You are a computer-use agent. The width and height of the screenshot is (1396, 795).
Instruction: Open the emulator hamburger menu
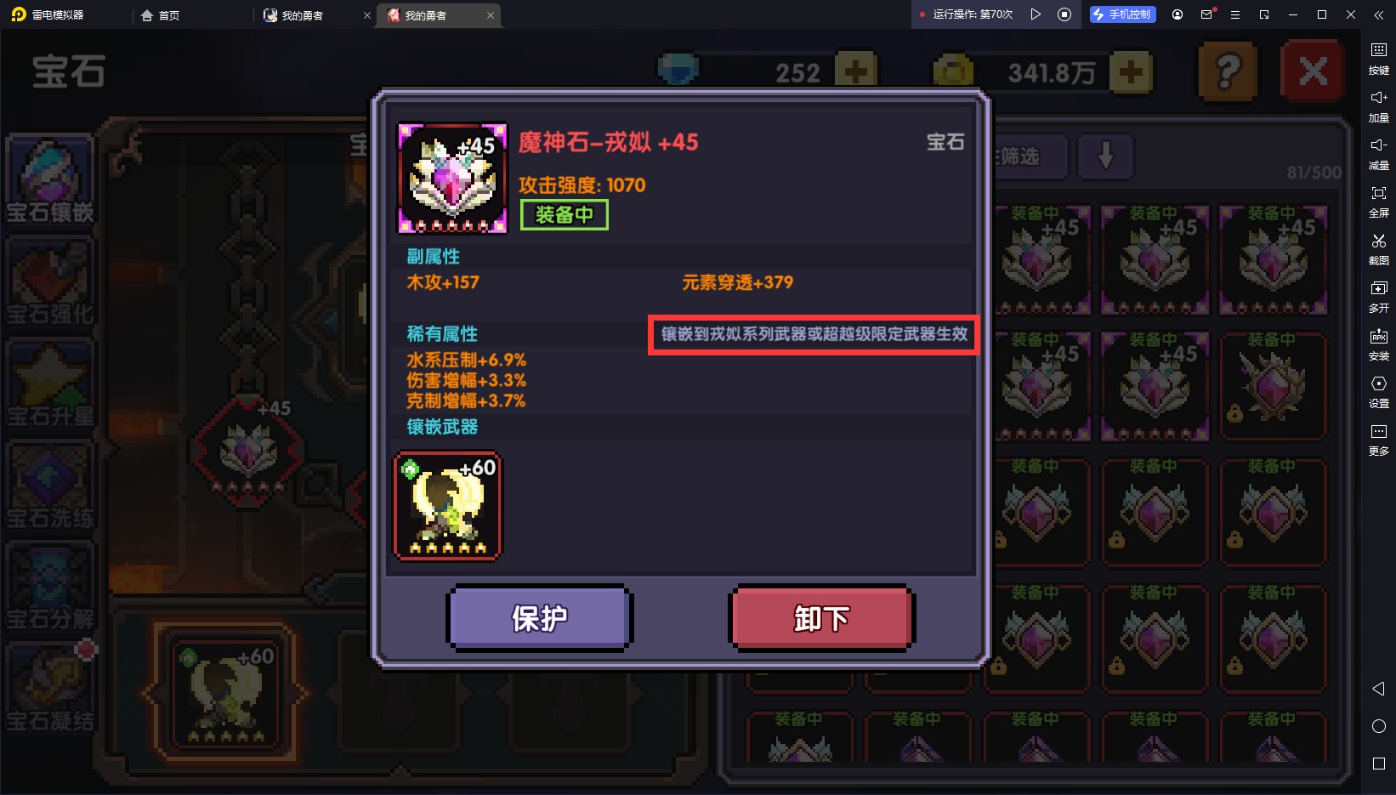point(1235,14)
